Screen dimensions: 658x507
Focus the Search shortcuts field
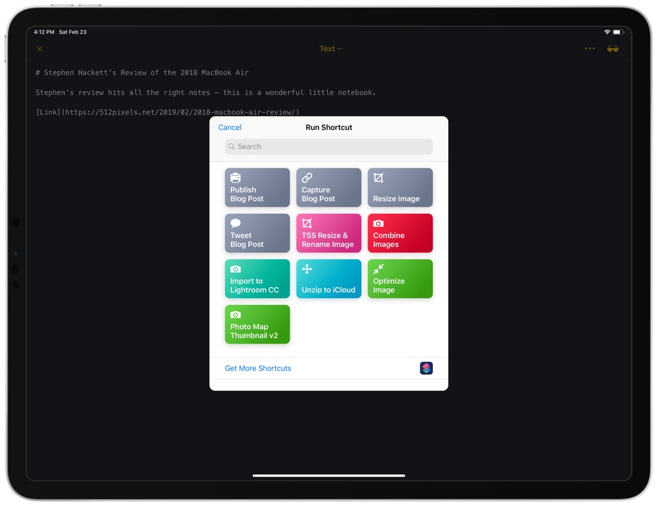pyautogui.click(x=328, y=147)
